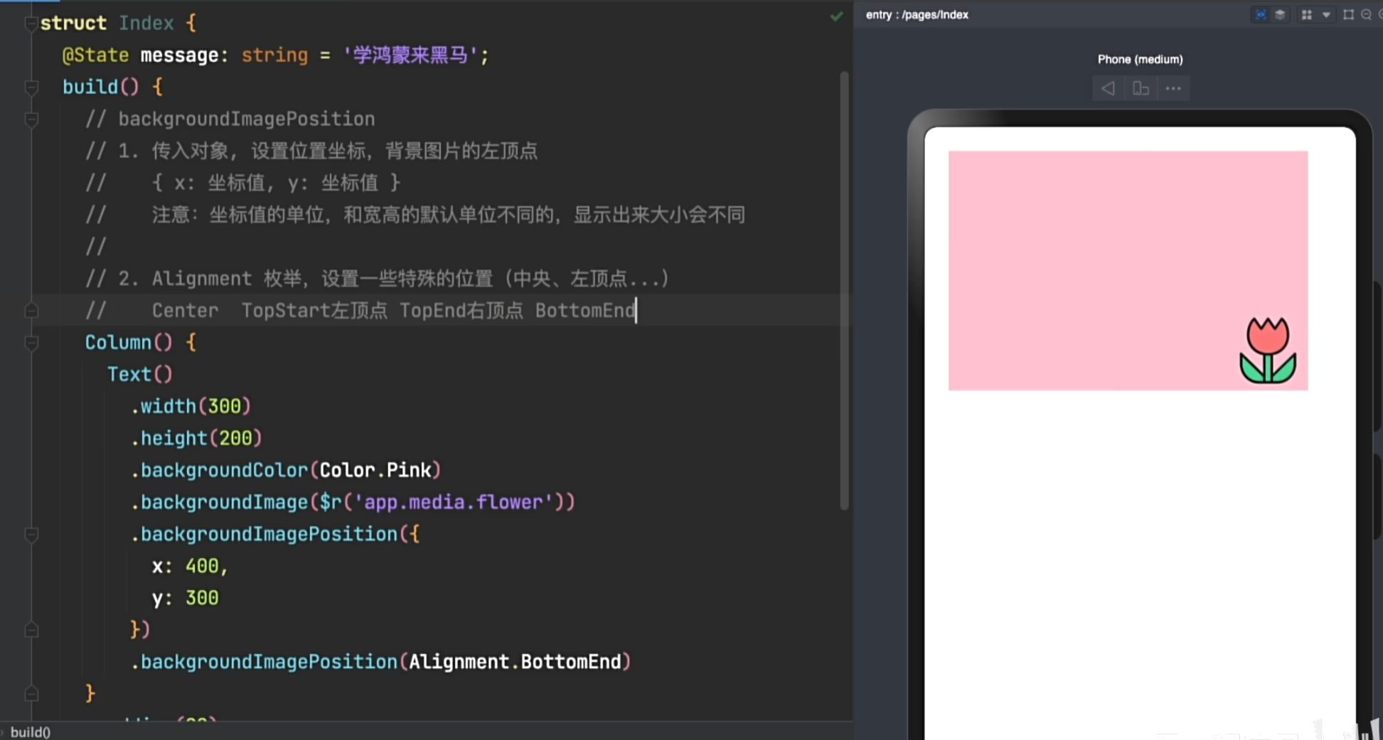This screenshot has width=1383, height=740.
Task: Click 'Color.Pink' in the backgroundColor line
Action: [x=375, y=471]
